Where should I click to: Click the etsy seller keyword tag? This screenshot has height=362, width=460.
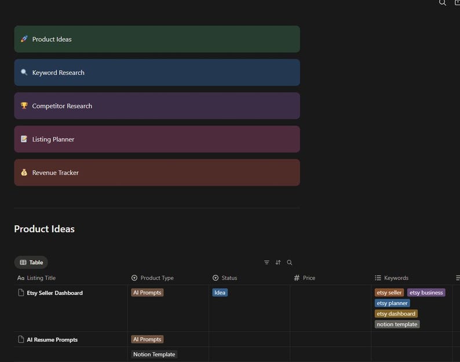click(x=389, y=292)
